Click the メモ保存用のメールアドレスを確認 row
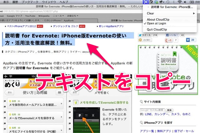Screen dimensions: 200x133 click(x=35, y=103)
